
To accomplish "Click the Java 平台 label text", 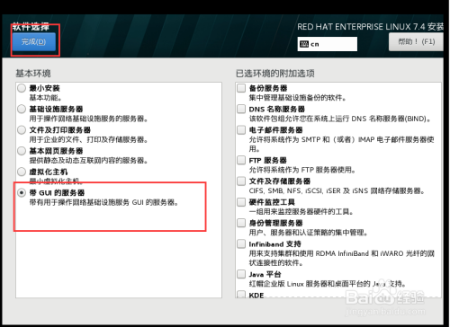I will 265,274.
